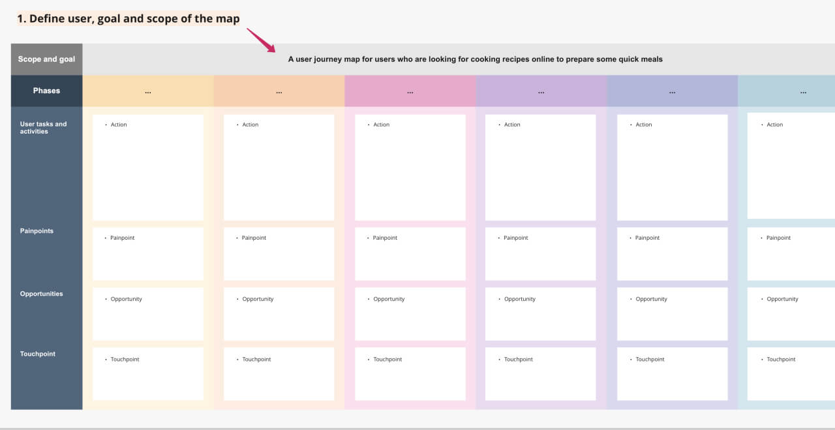Screen dimensions: 835x430
Task: Select the periwinkle fifth phase placeholder cell
Action: [x=673, y=91]
